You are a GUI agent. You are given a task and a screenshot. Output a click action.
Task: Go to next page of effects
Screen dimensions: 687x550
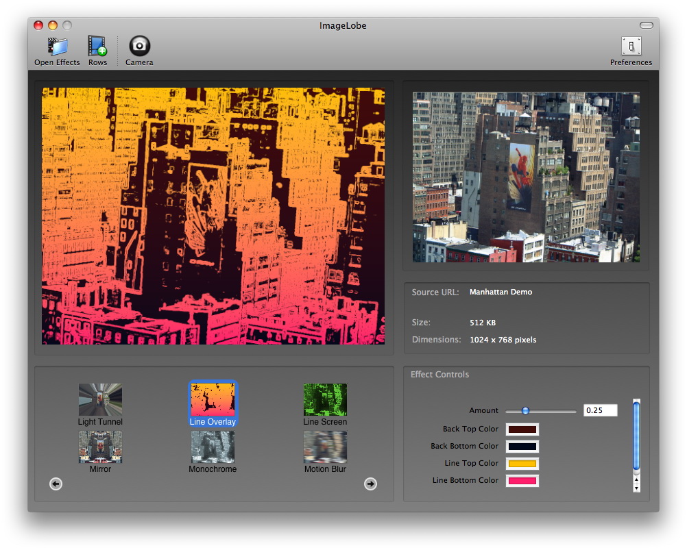click(x=370, y=484)
